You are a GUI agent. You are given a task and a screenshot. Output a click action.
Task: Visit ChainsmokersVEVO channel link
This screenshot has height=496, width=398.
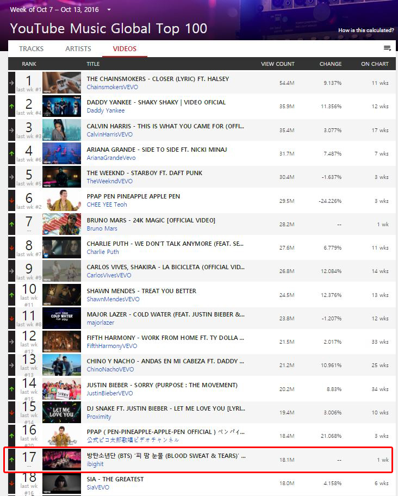click(x=112, y=87)
